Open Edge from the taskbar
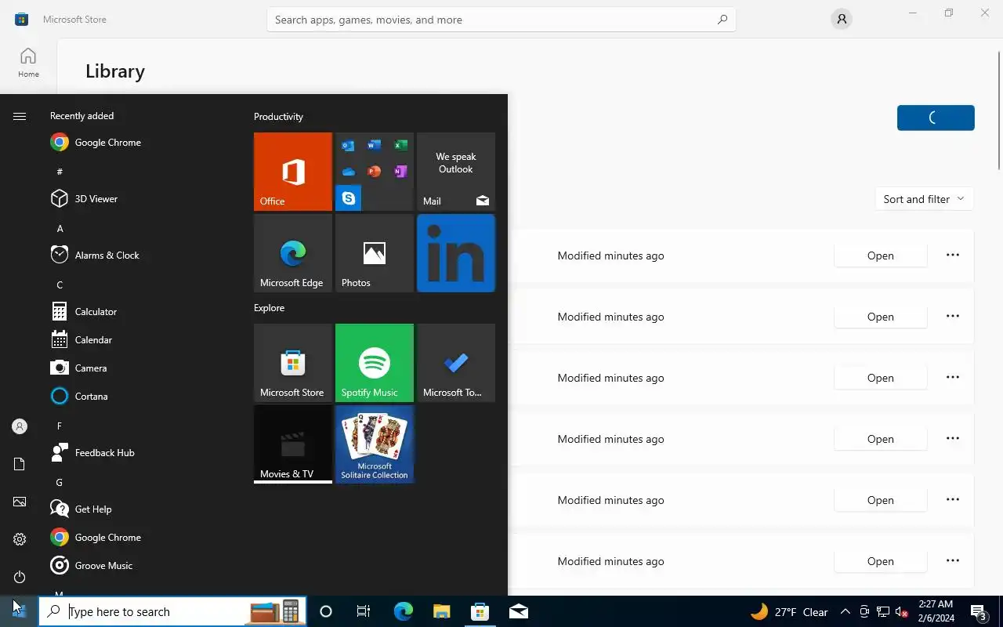The height and width of the screenshot is (627, 1003). click(x=403, y=611)
